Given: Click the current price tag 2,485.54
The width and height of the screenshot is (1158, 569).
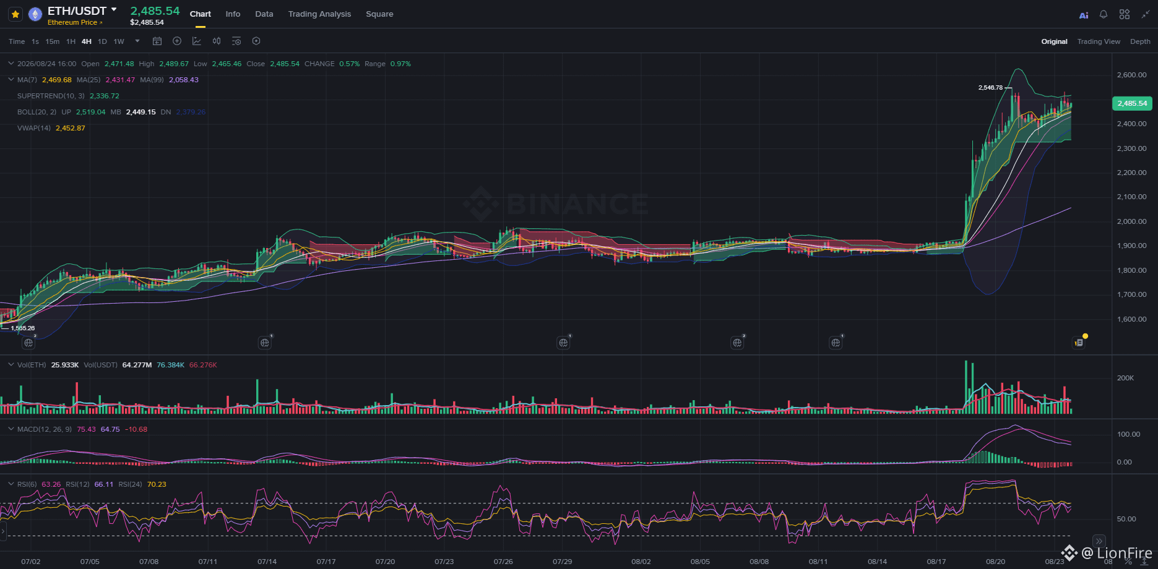Looking at the screenshot, I should point(1132,103).
